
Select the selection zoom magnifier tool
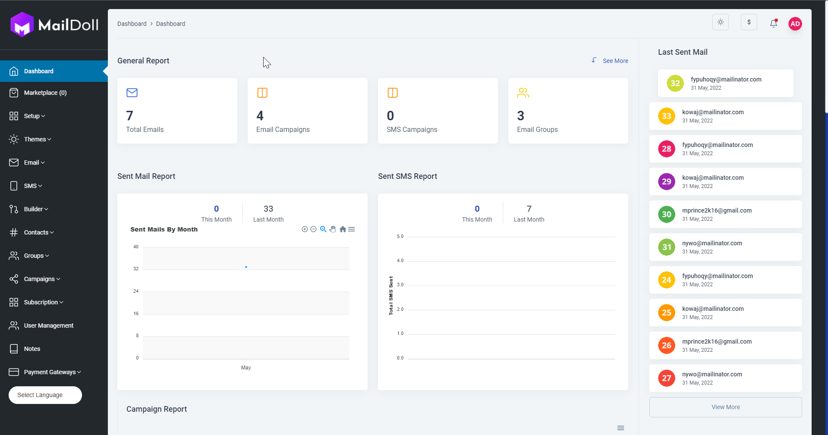click(323, 229)
